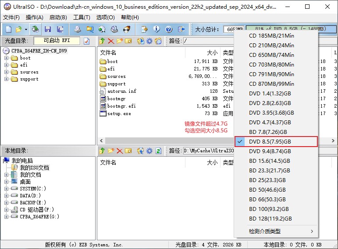Click the local directory path field
The image size is (338, 249).
[x=208, y=151]
